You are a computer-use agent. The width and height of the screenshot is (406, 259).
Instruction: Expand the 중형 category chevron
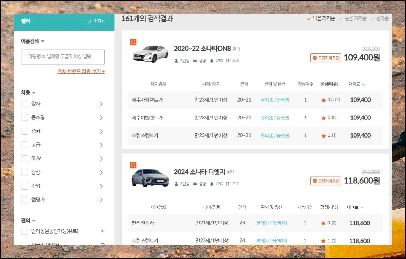pyautogui.click(x=101, y=131)
